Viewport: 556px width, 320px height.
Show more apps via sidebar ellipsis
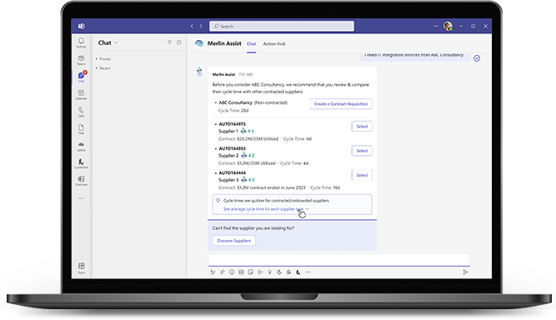[x=81, y=198]
